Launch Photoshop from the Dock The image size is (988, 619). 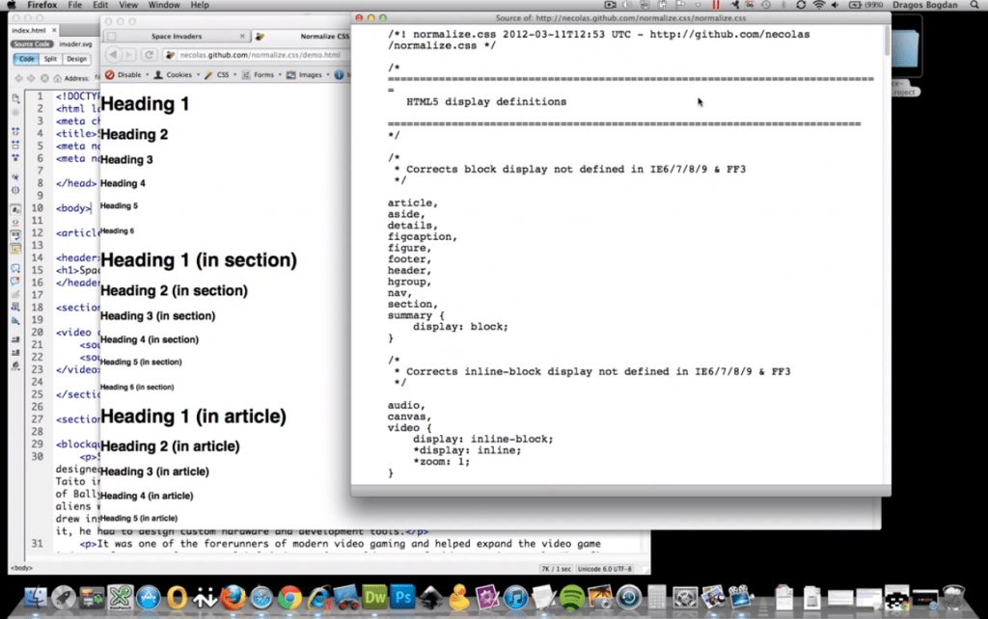402,597
